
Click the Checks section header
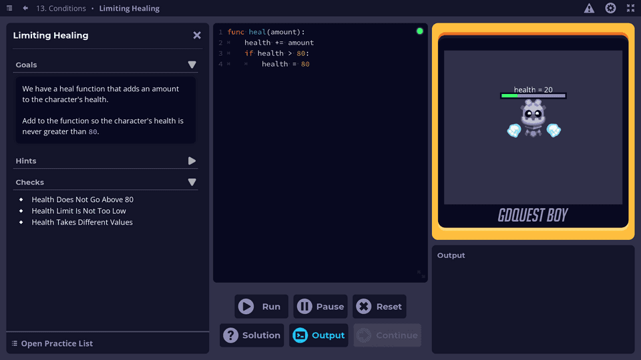[x=105, y=182]
